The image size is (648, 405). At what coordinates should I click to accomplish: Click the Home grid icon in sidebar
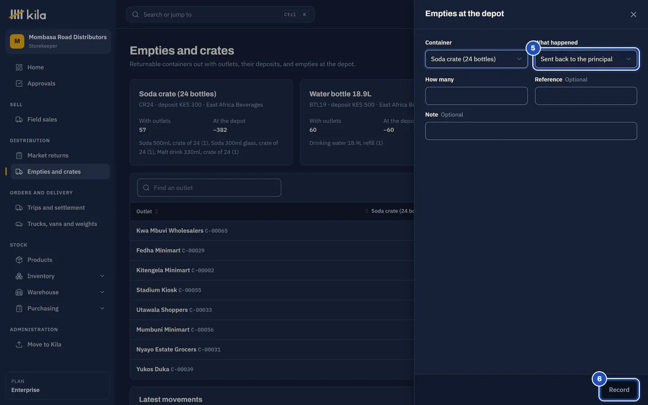pos(19,67)
